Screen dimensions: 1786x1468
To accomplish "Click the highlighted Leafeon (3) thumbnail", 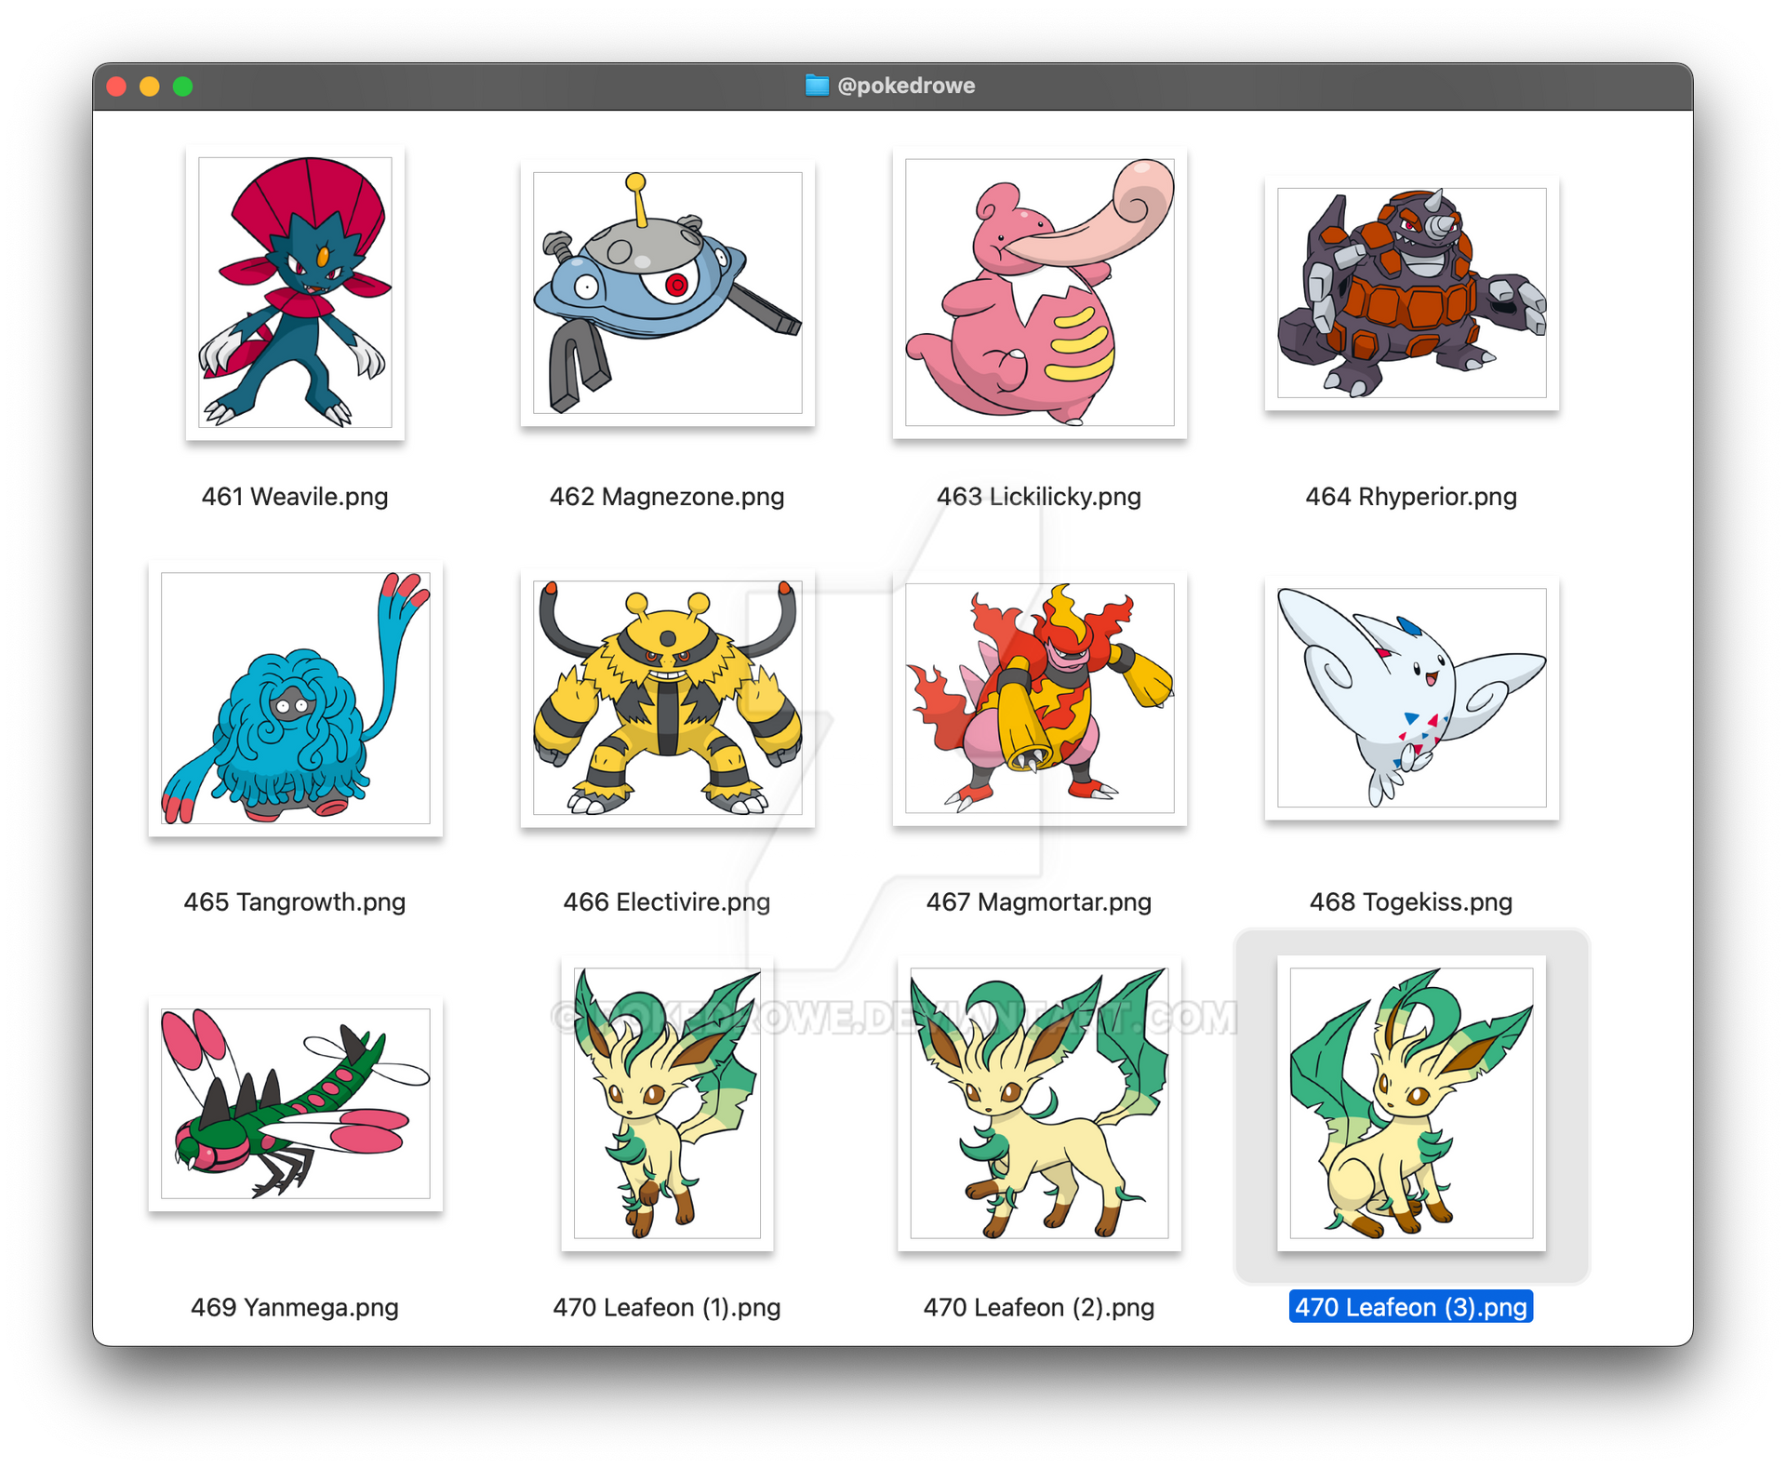I will tap(1411, 1103).
